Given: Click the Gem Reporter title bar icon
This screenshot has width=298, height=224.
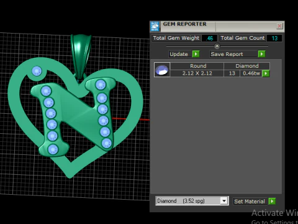Looking at the screenshot, I should coord(155,26).
